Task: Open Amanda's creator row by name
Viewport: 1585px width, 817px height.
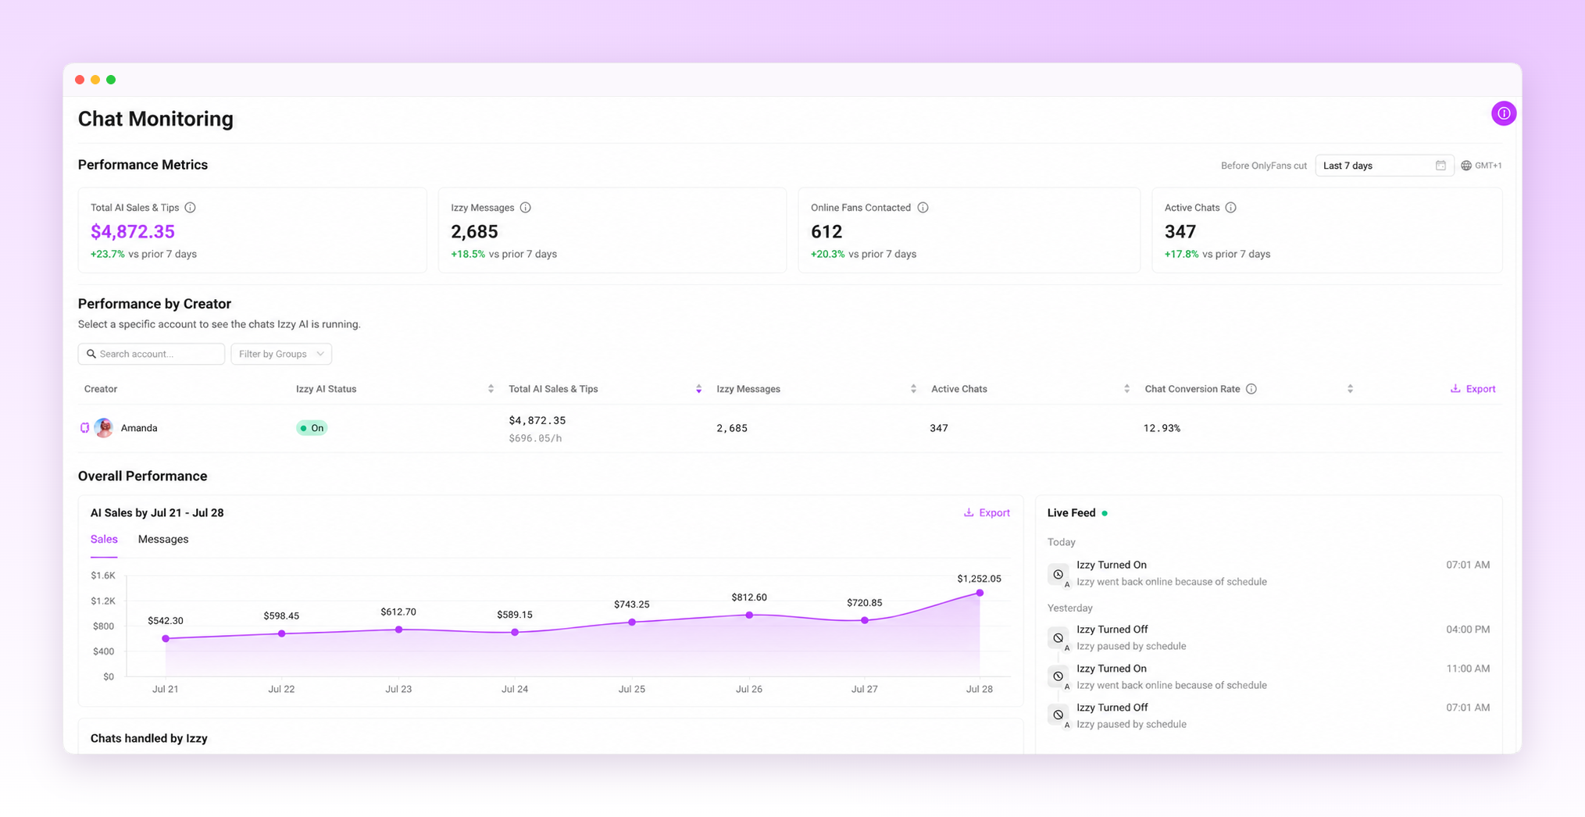Action: tap(139, 428)
